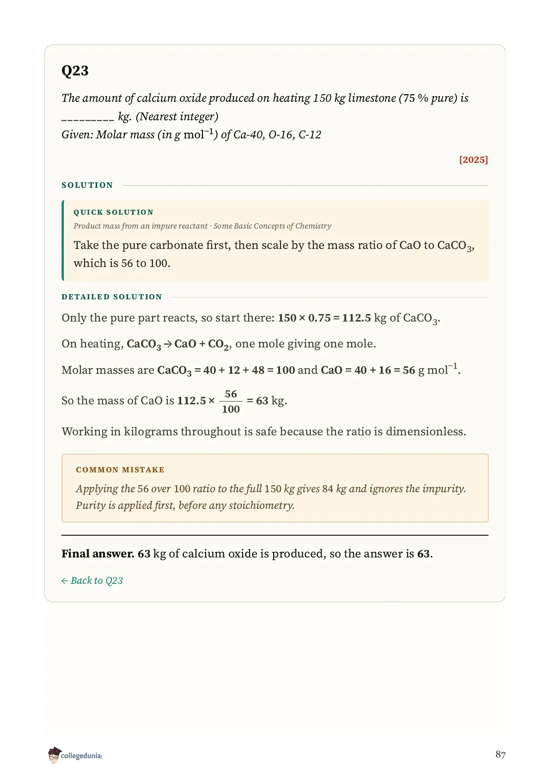Click the [2025] year tag
This screenshot has height=779, width=550.
tap(473, 160)
